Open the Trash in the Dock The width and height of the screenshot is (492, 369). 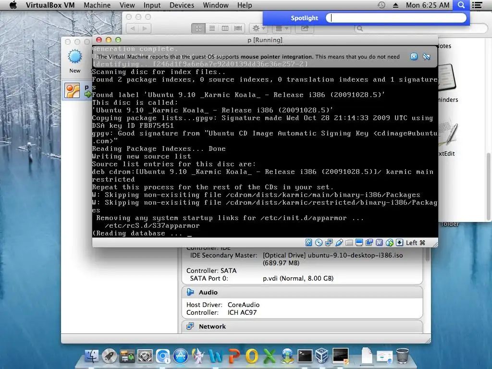click(402, 356)
